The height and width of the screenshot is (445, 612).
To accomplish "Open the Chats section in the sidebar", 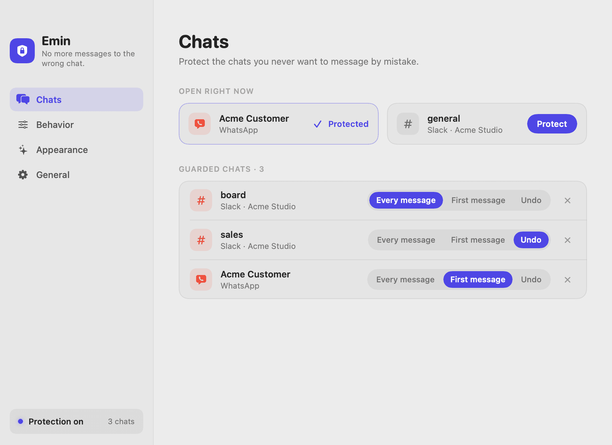I will [x=76, y=99].
